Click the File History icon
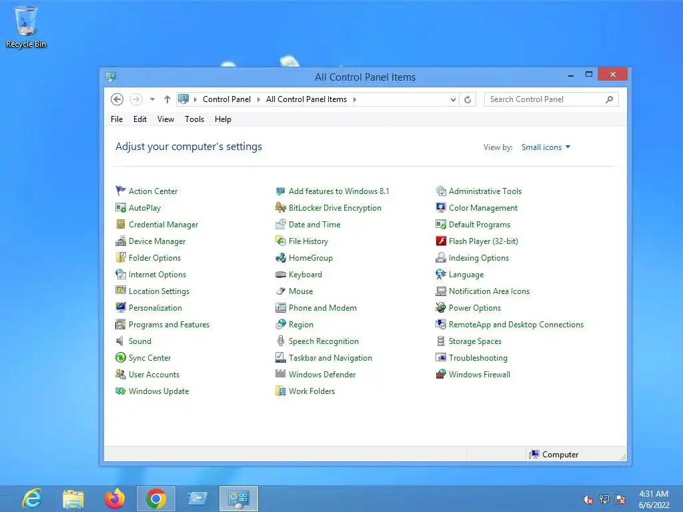 pos(281,241)
